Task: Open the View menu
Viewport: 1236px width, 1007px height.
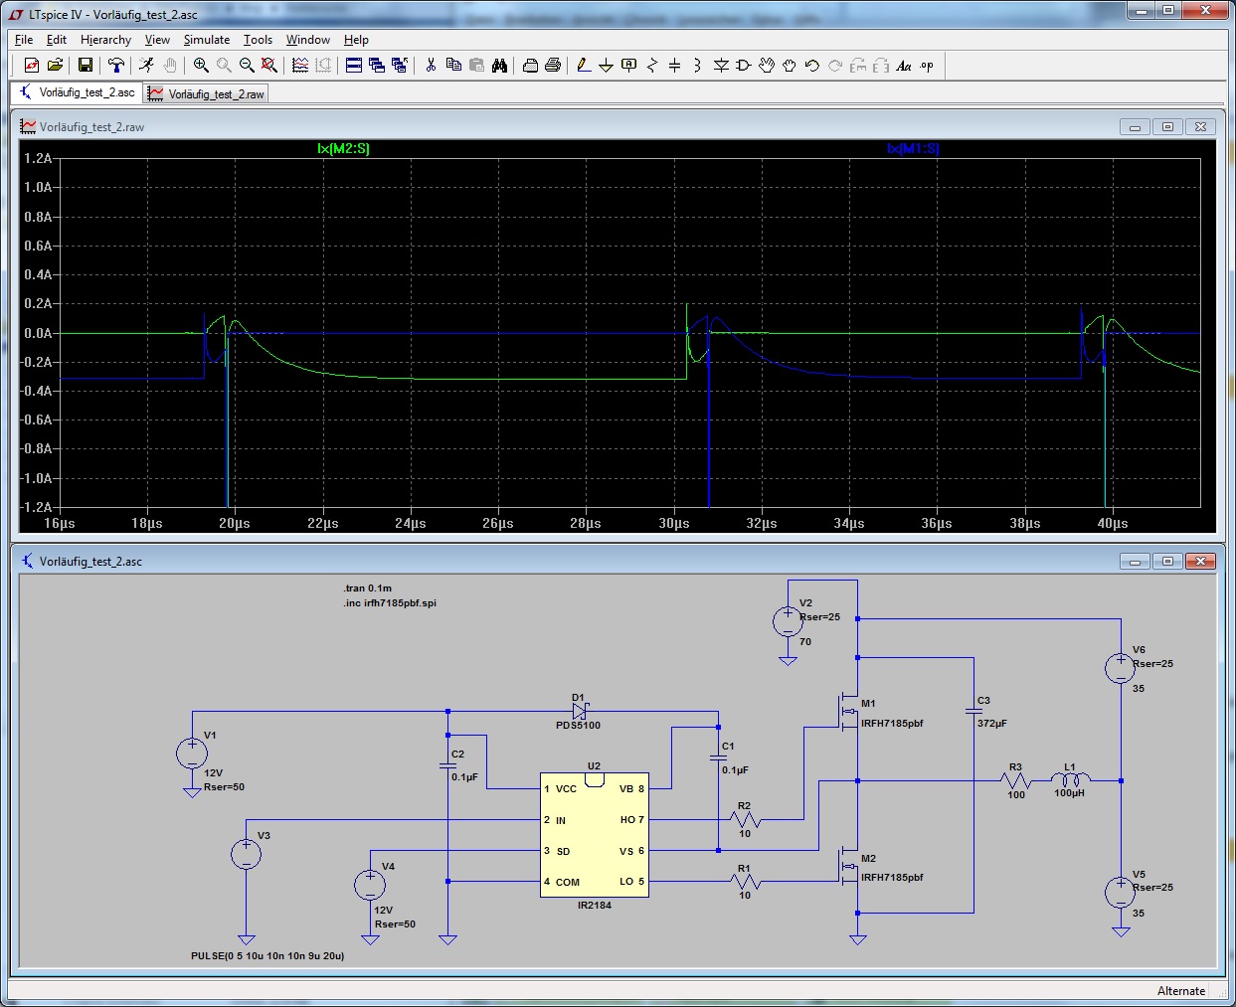Action: 157,40
